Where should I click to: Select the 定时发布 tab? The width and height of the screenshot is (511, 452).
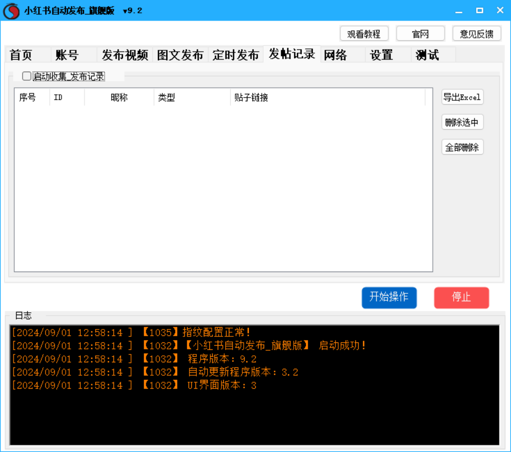(x=236, y=55)
